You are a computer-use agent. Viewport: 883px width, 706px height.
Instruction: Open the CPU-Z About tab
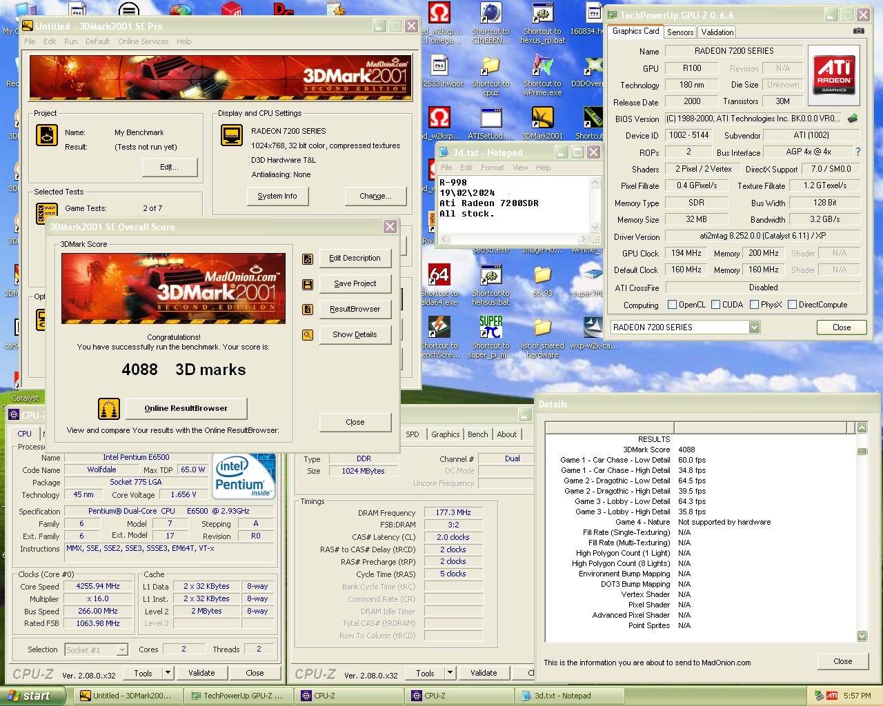tap(507, 434)
